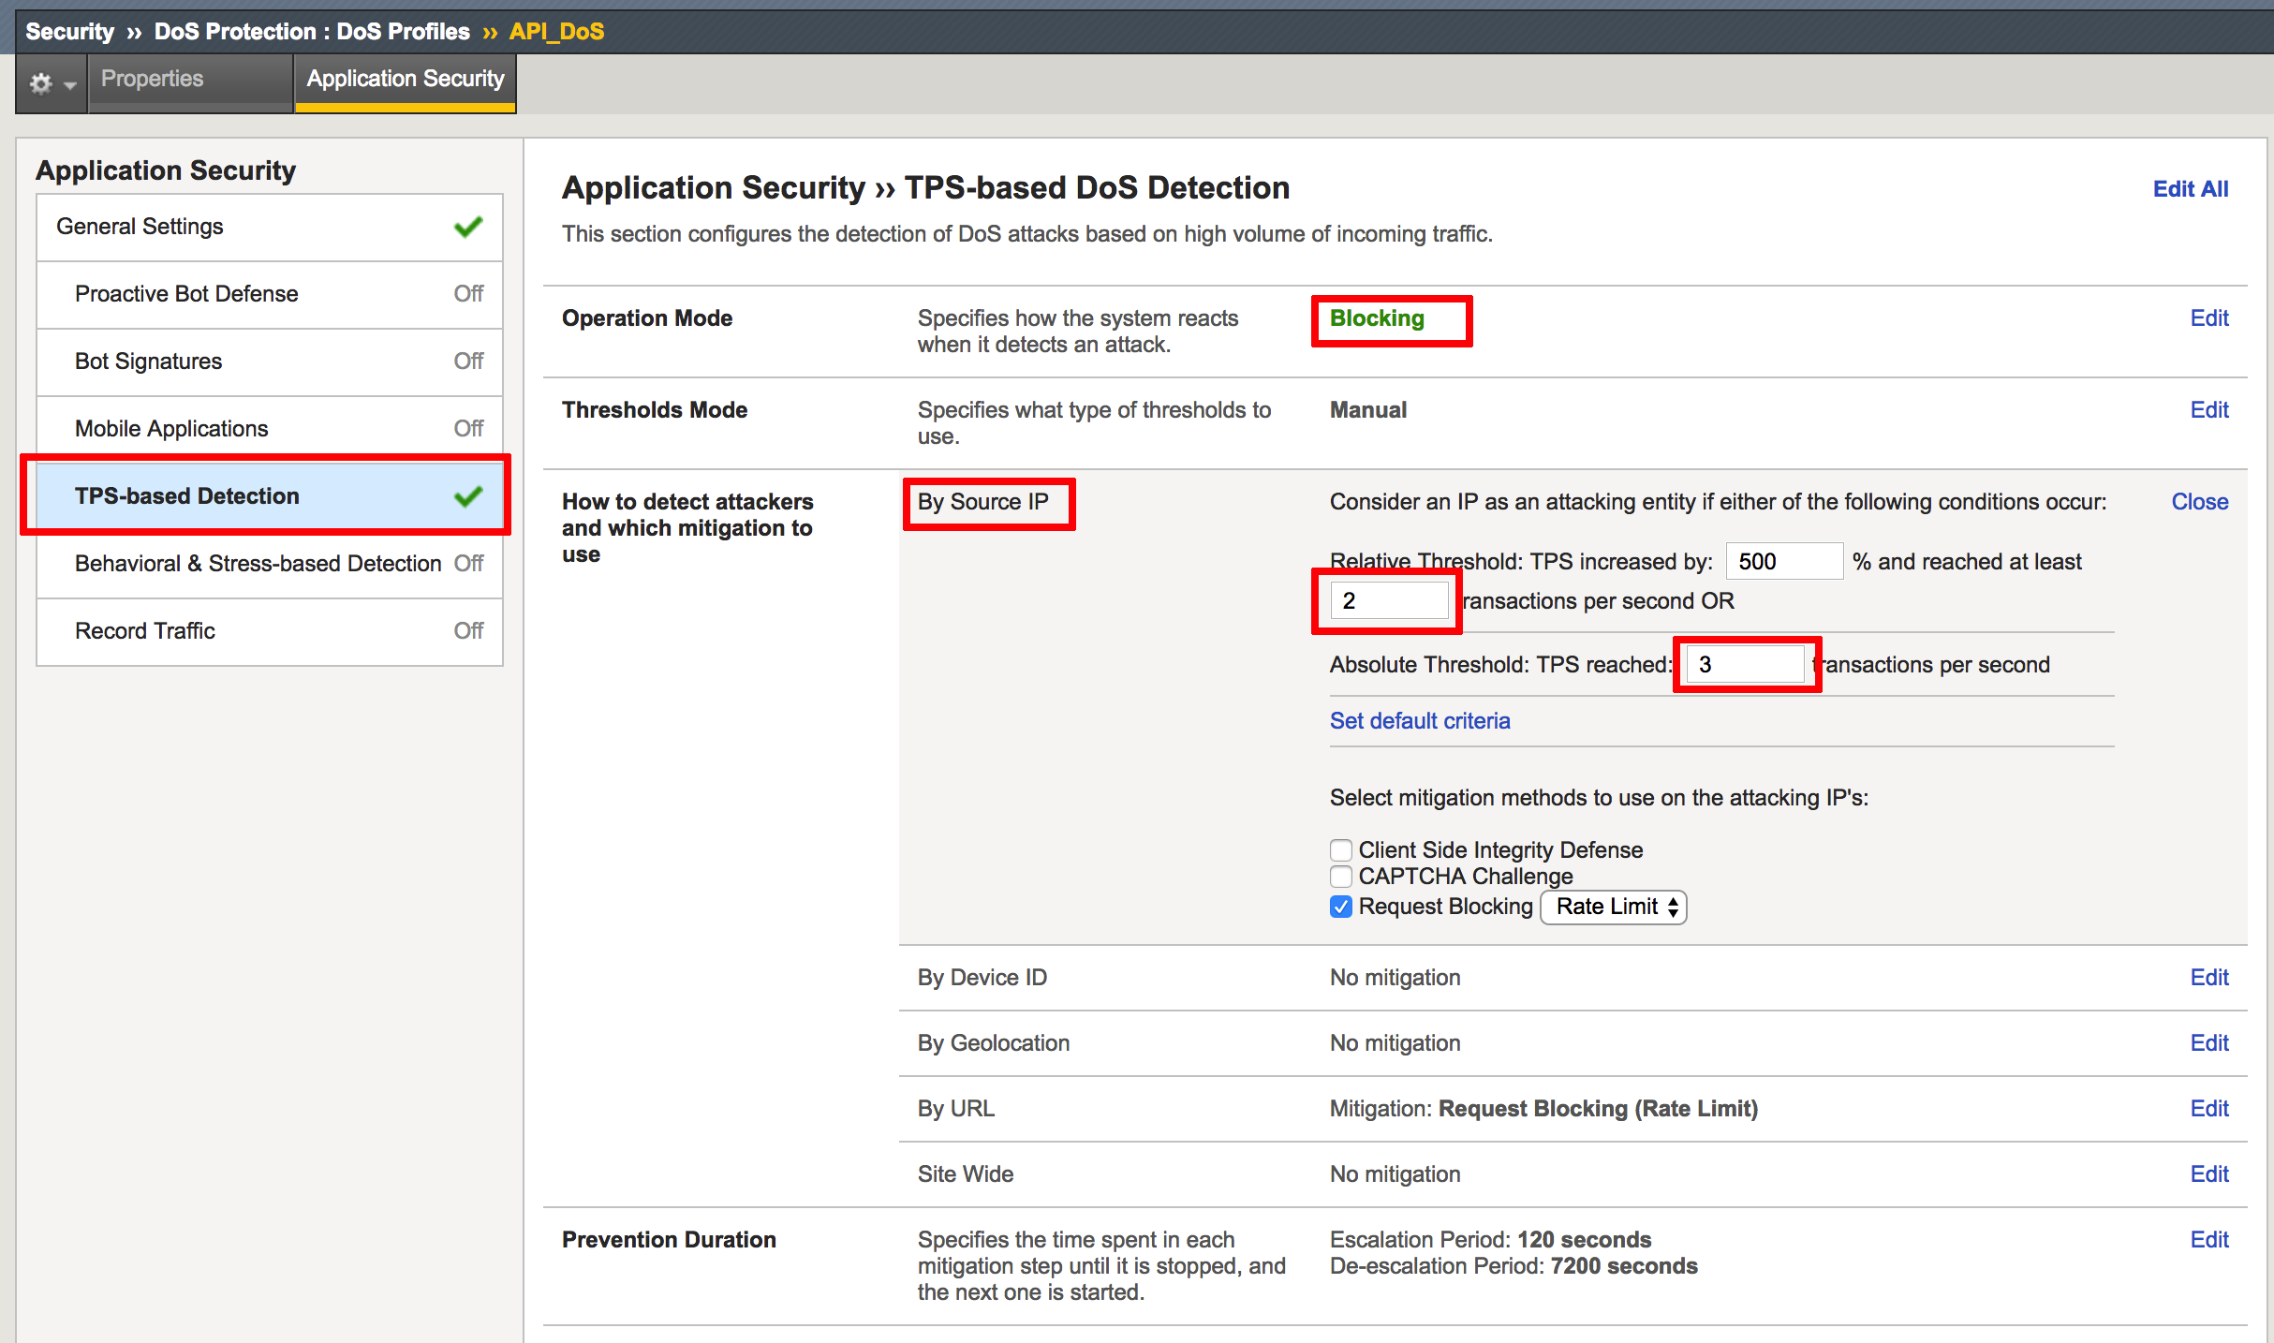This screenshot has width=2274, height=1343.
Task: Edit the Operation Mode setting
Action: coord(2209,318)
